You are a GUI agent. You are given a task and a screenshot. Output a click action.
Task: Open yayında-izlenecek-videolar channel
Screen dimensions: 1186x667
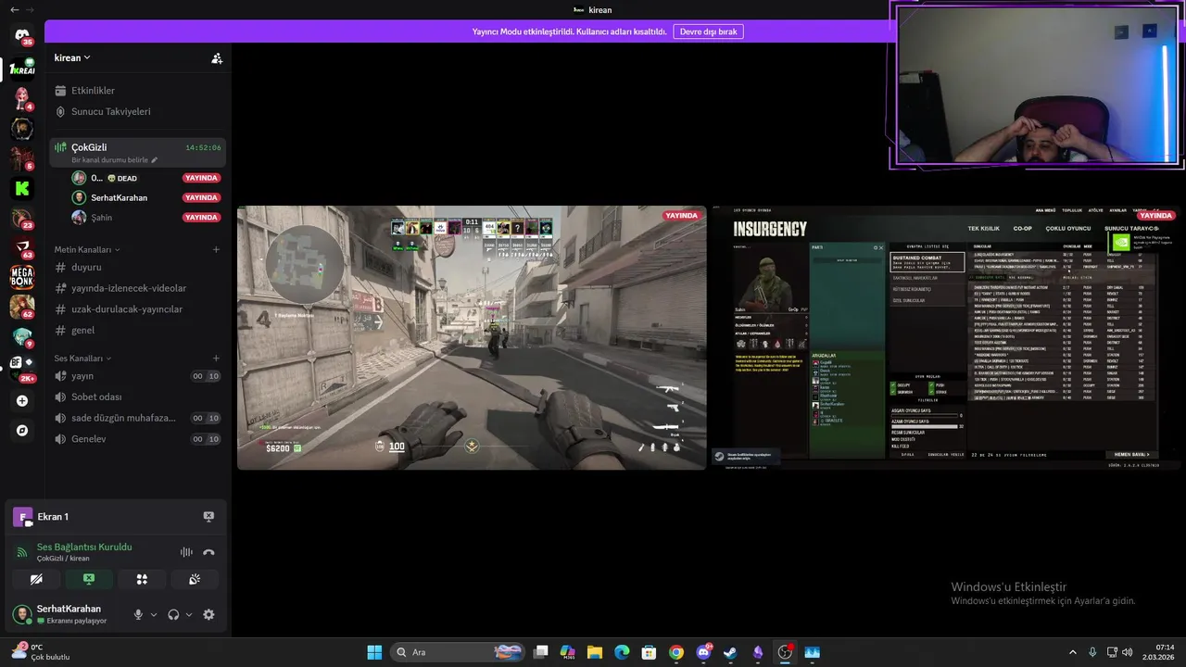[x=136, y=288]
